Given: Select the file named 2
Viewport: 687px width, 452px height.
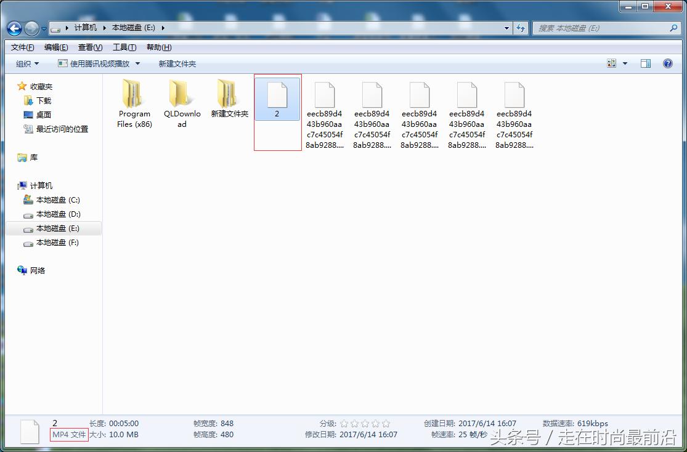Looking at the screenshot, I should [277, 99].
